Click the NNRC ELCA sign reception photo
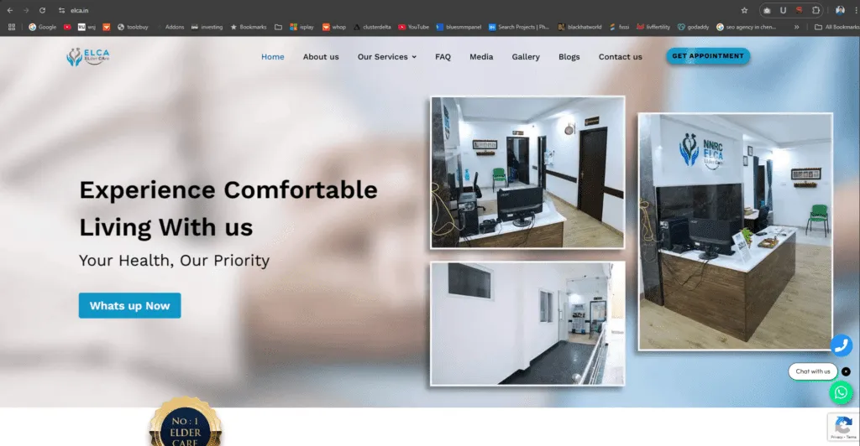Viewport: 860px width, 446px height. pyautogui.click(x=735, y=231)
